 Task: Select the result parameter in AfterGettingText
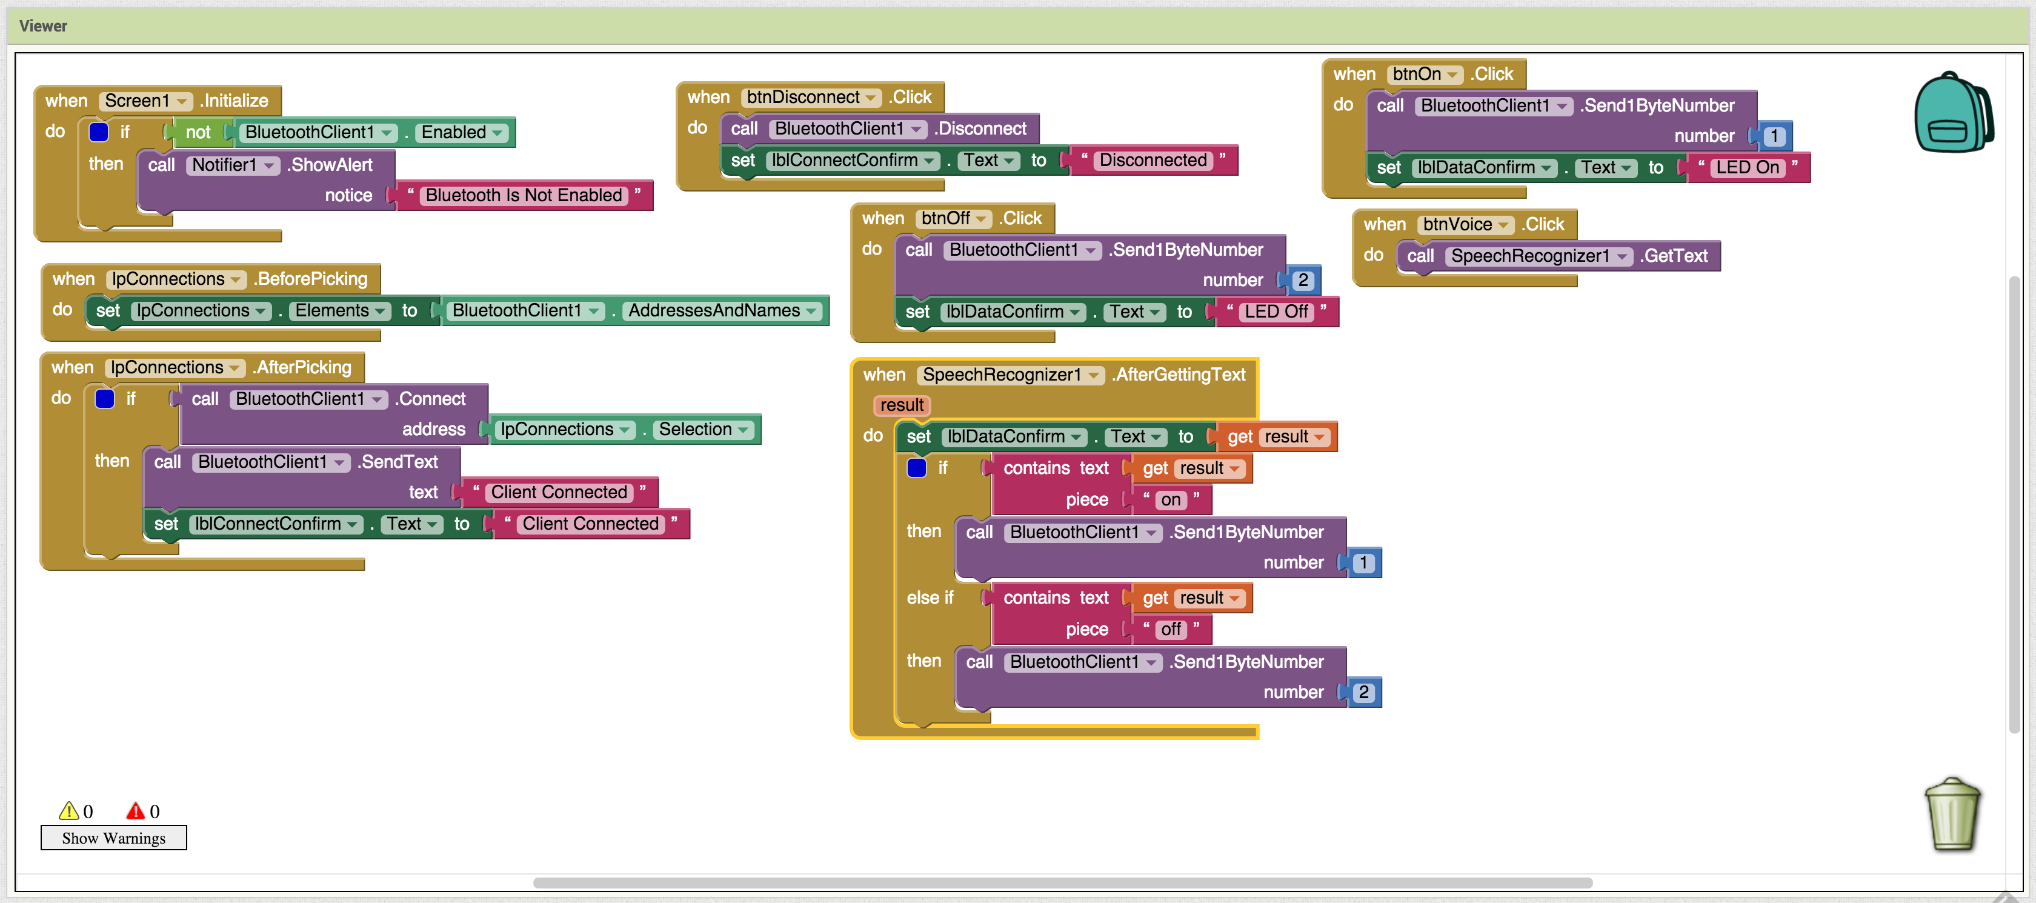pyautogui.click(x=901, y=405)
